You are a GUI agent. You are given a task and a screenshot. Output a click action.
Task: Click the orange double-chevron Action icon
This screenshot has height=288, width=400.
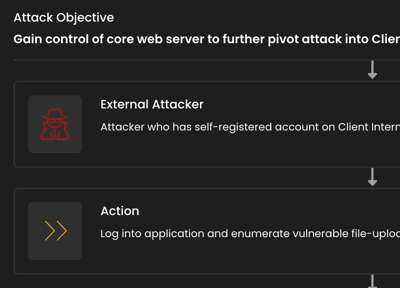(x=56, y=231)
